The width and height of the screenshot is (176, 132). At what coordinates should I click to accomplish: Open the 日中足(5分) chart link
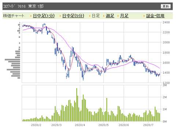(73, 16)
